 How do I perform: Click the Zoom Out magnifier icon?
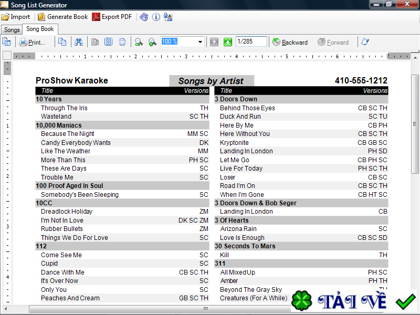pyautogui.click(x=139, y=42)
